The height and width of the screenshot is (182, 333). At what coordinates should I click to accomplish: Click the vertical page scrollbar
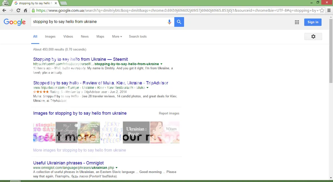[x=331, y=51]
